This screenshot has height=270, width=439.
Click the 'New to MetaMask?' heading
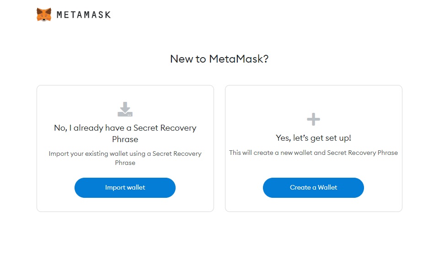pos(219,59)
